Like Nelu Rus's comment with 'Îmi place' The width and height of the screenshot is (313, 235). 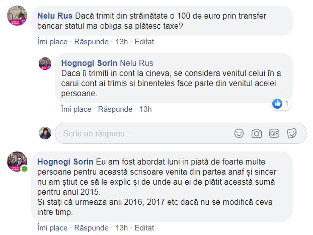pyautogui.click(x=52, y=42)
